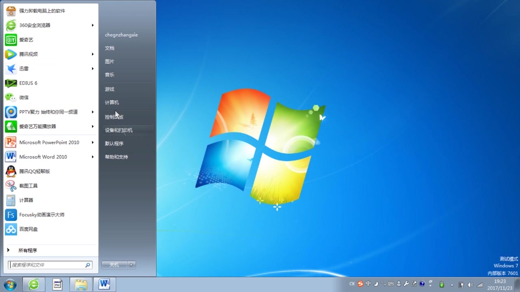Viewport: 520px width, 292px height.
Task: Open 计算机 computer
Action: (x=112, y=103)
